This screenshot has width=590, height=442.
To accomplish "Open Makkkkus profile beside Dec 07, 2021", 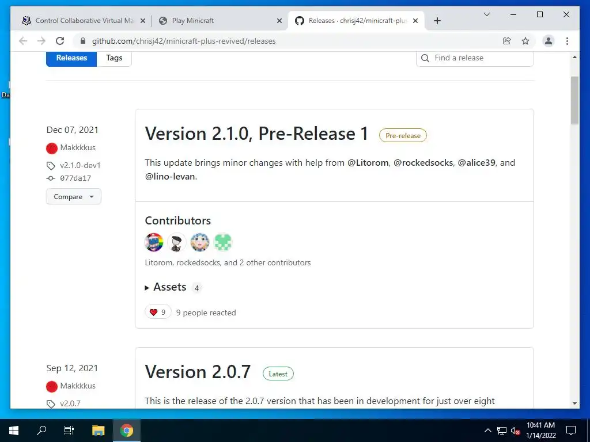I will point(78,148).
